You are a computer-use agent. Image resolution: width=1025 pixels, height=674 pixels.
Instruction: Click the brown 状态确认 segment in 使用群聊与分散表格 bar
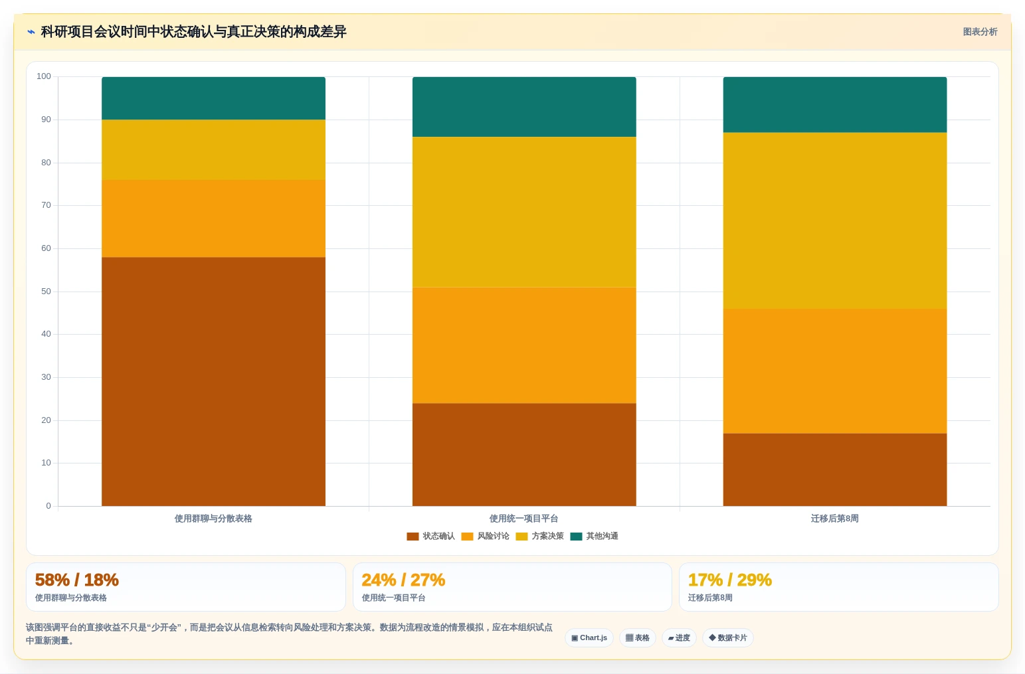213,382
